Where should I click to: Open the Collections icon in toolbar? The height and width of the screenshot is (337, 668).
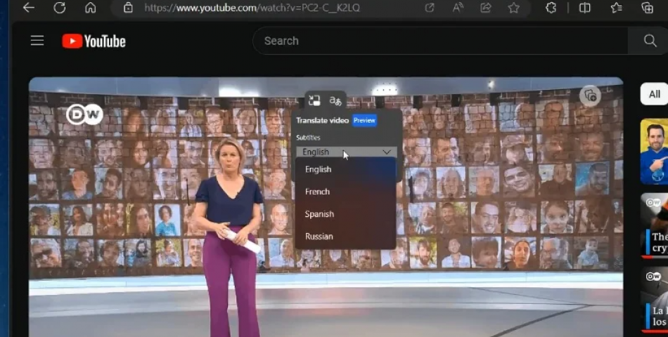coord(647,7)
